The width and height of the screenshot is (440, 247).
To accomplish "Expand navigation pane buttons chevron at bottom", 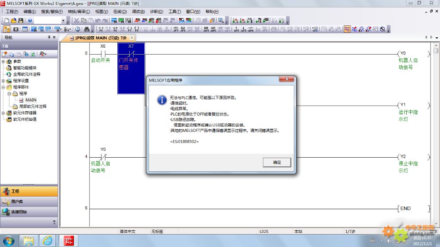I will (x=54, y=222).
